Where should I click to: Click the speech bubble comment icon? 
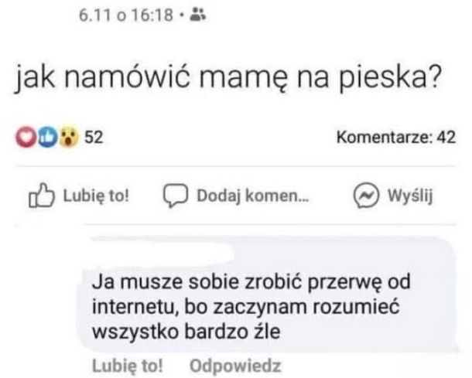(x=176, y=196)
